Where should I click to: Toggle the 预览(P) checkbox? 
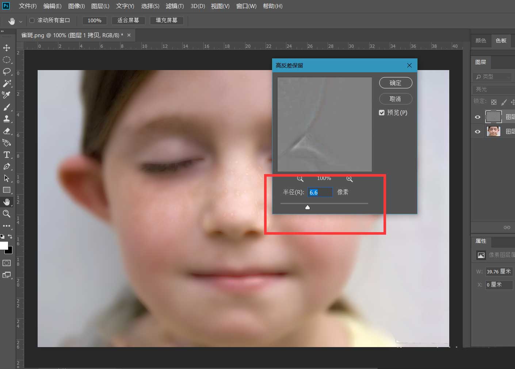[382, 112]
